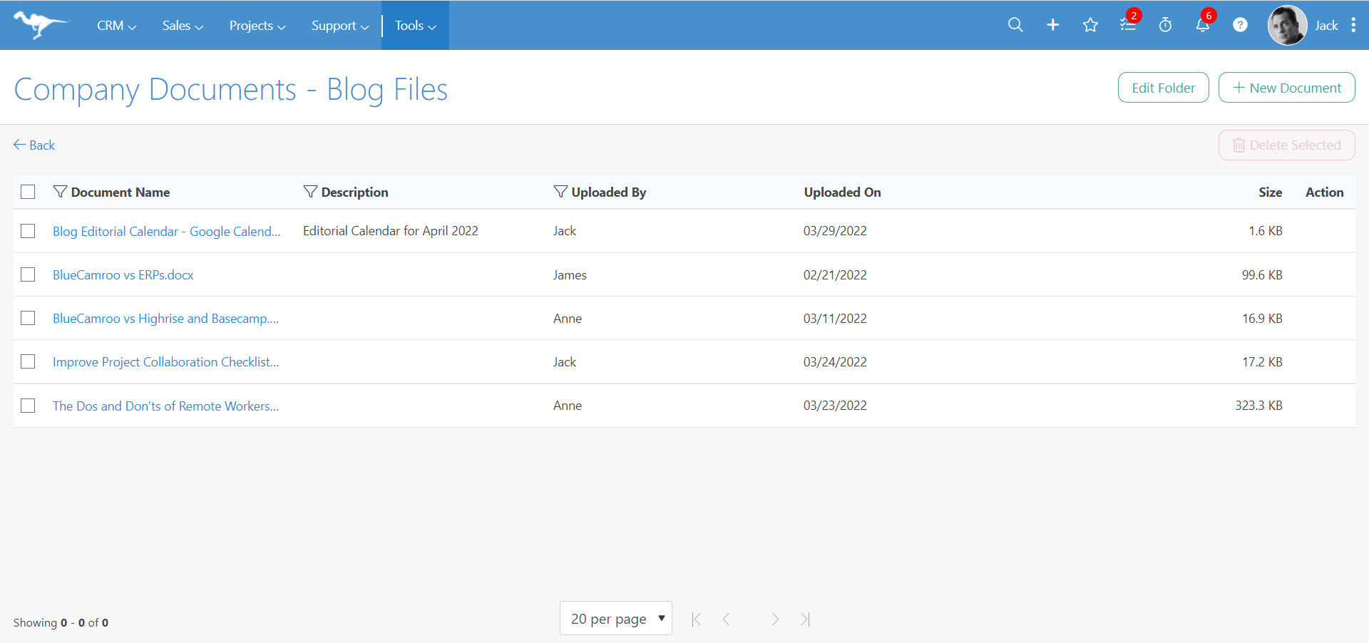
Task: Go to previous page arrow
Action: pos(726,619)
